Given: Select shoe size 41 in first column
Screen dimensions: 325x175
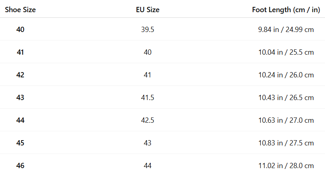Looking at the screenshot, I should pyautogui.click(x=20, y=52).
